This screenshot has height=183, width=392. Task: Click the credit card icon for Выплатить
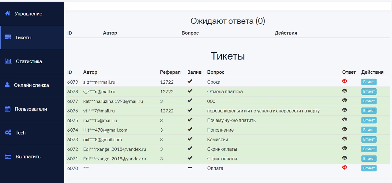click(8, 156)
